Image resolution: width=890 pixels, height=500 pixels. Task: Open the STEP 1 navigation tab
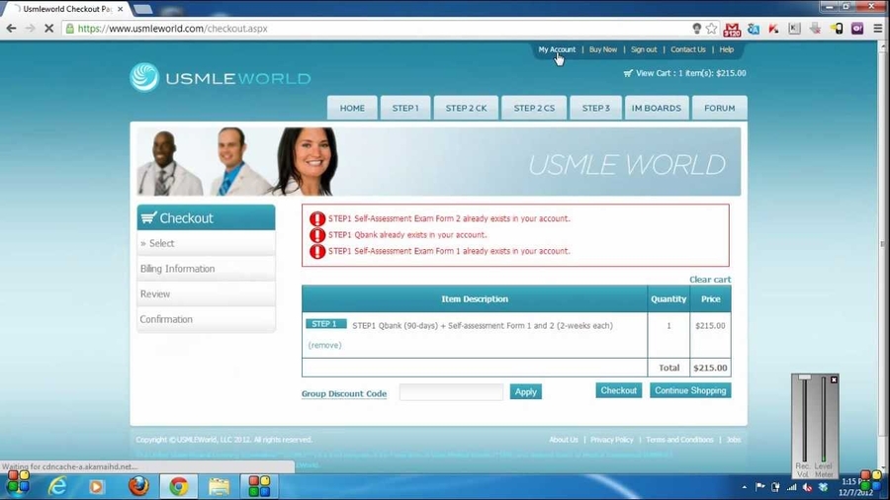[405, 108]
